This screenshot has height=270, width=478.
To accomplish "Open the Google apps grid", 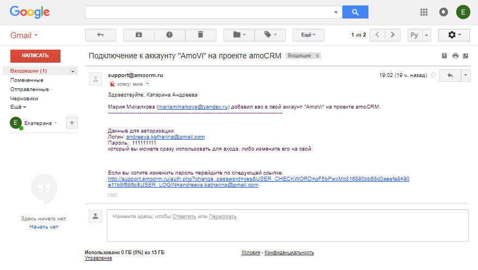I will [424, 12].
